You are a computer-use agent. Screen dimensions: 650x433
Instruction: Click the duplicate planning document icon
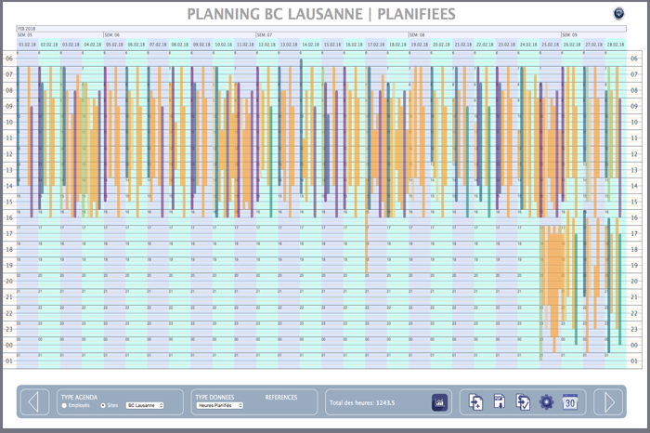click(x=476, y=402)
